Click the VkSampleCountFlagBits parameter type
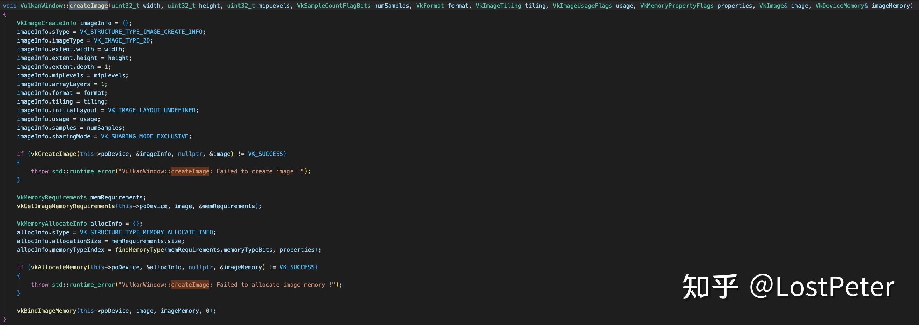919x325 pixels. (x=333, y=6)
